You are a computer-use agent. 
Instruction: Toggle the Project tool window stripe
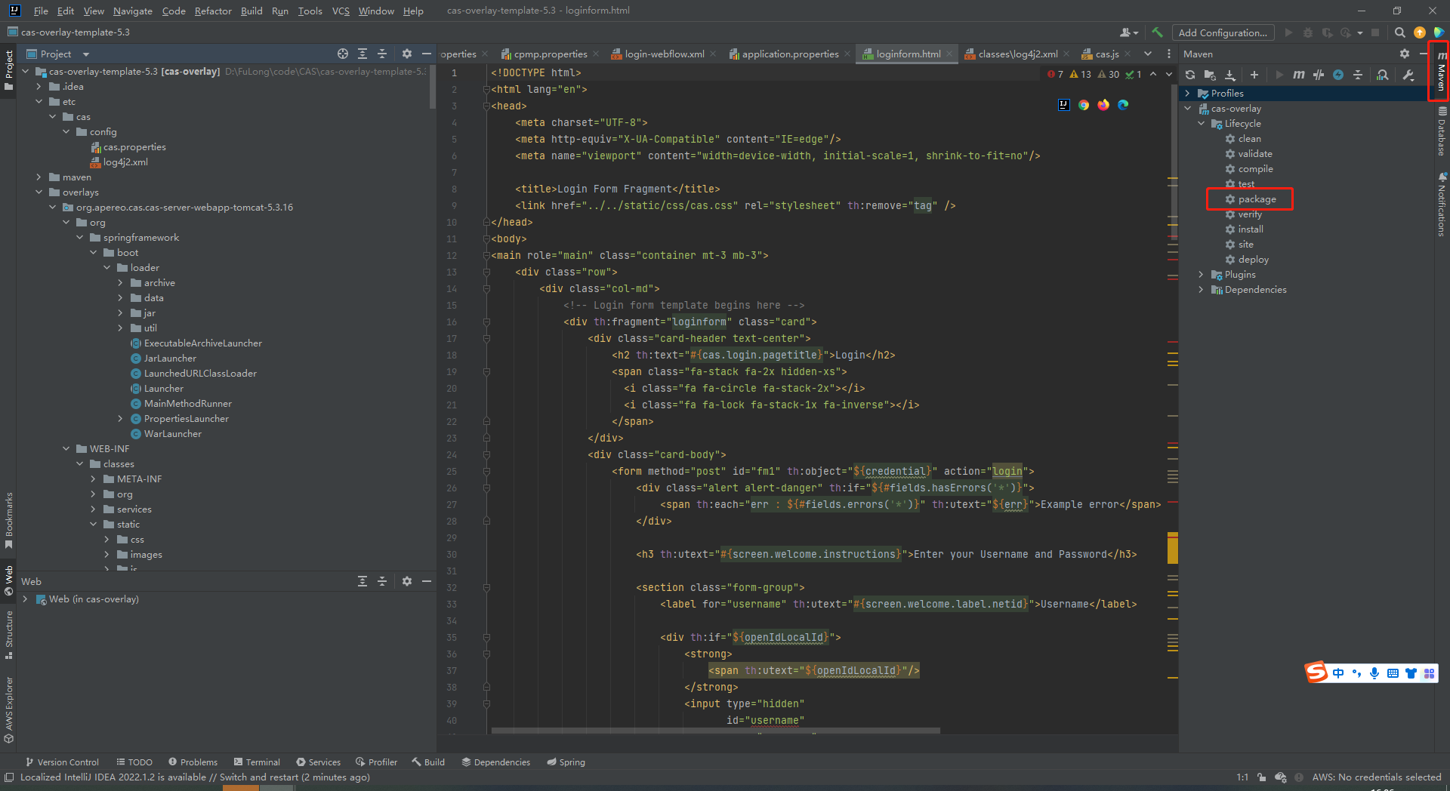tap(8, 70)
